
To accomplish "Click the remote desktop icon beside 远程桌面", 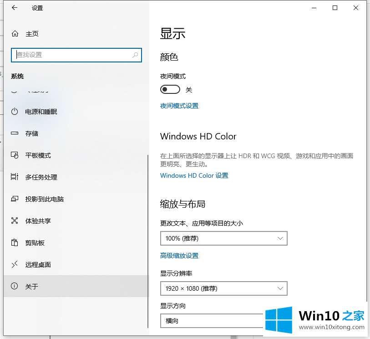I will click(x=15, y=264).
